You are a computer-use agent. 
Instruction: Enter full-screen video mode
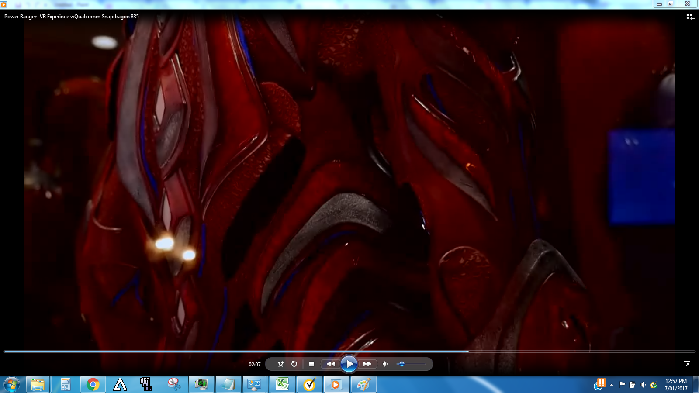click(687, 364)
